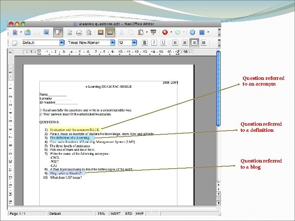The image size is (295, 221).
Task: Click the New Document icon
Action: (x=15, y=32)
